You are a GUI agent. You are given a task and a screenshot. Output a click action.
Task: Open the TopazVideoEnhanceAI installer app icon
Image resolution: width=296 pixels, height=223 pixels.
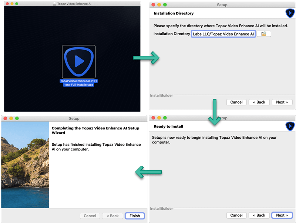click(x=79, y=62)
